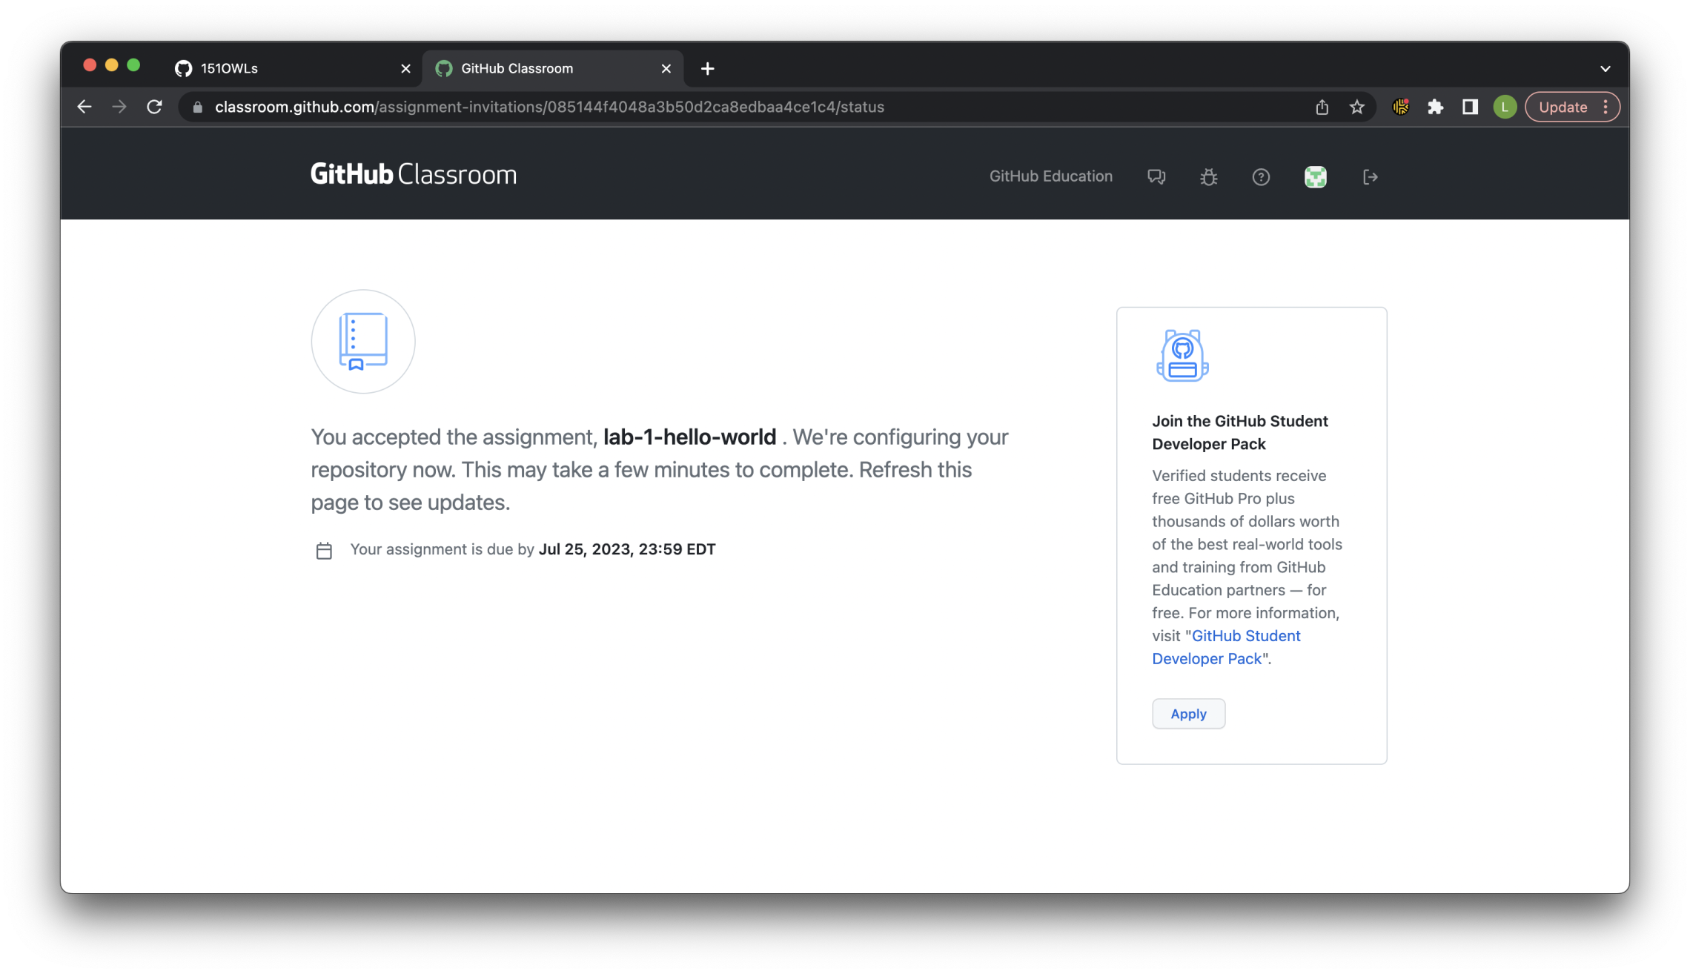Select the GitHub Classroom tab
Viewport: 1690px width, 974px height.
click(552, 68)
